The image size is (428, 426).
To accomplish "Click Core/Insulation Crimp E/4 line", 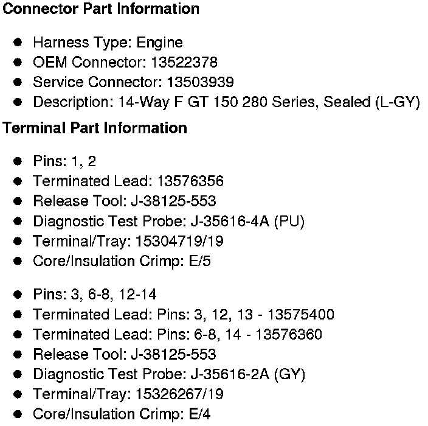I will [122, 414].
